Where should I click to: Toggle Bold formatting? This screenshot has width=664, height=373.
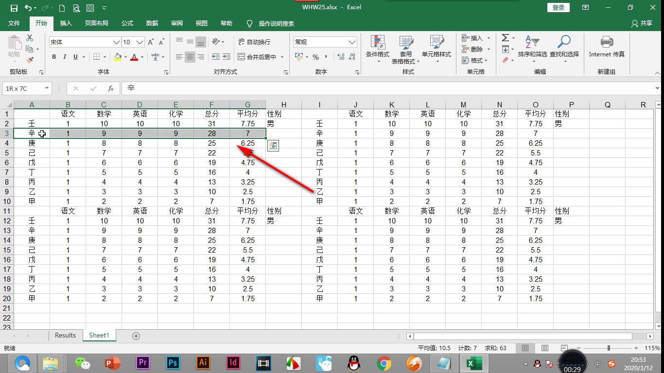tap(54, 57)
